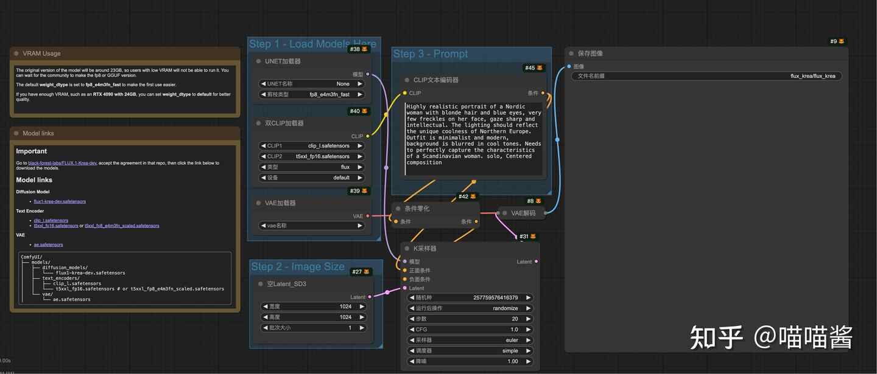Viewport: 877px width, 374px height.
Task: Click the #8 fox badge on VAE解码
Action: pyautogui.click(x=534, y=201)
